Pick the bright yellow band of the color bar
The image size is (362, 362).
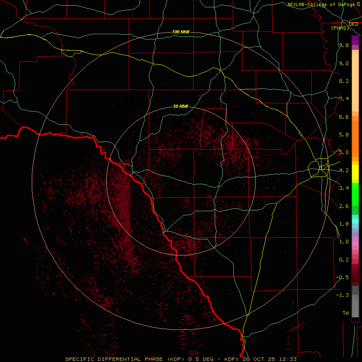coord(355,172)
